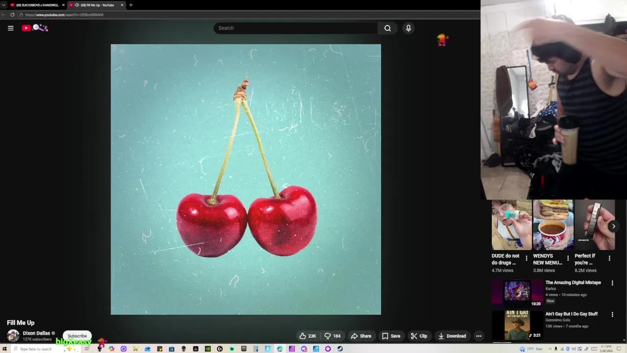Show next shorts with right arrow

click(613, 226)
